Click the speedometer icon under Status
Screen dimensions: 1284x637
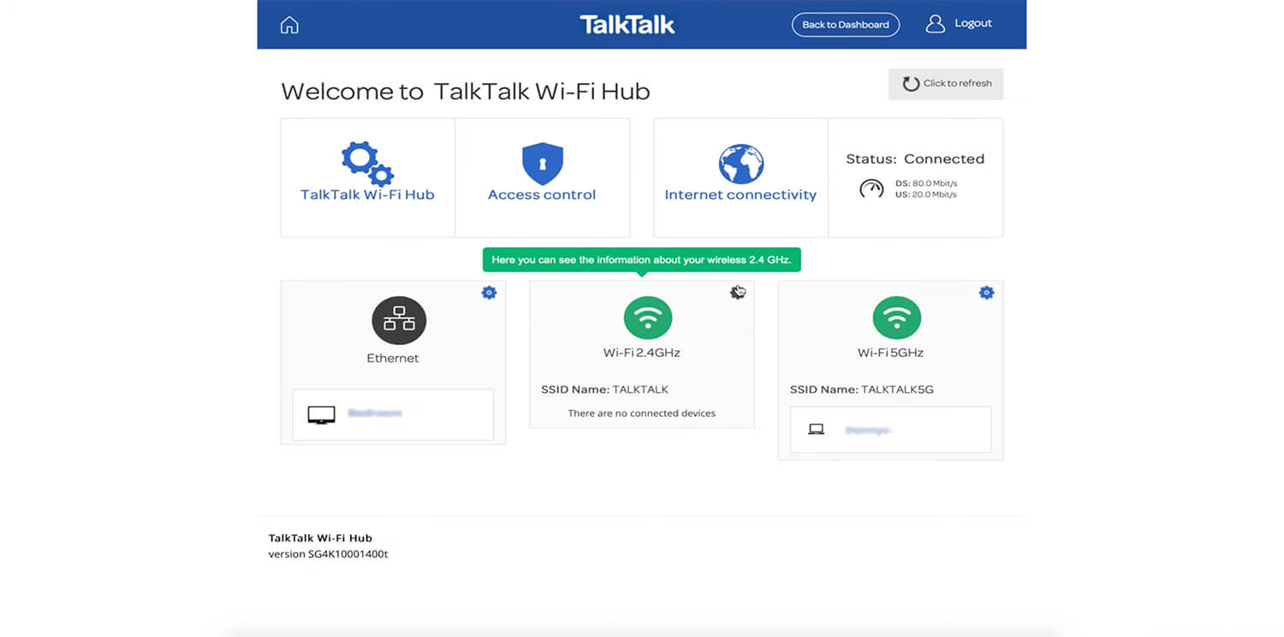871,189
